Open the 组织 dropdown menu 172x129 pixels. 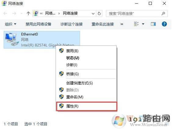(x=10, y=24)
